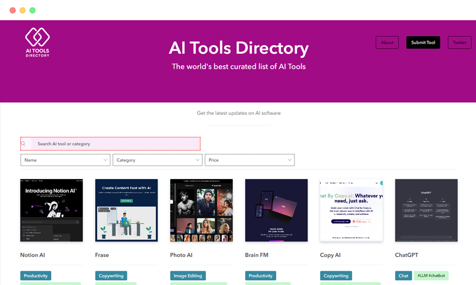Click the Frase tool title
The width and height of the screenshot is (476, 285).
102,255
